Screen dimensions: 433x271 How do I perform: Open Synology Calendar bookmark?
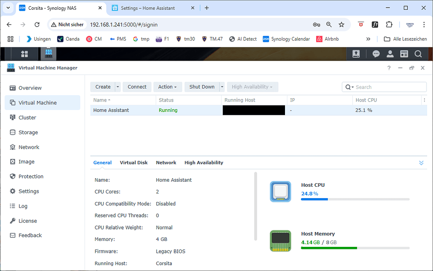pos(286,39)
